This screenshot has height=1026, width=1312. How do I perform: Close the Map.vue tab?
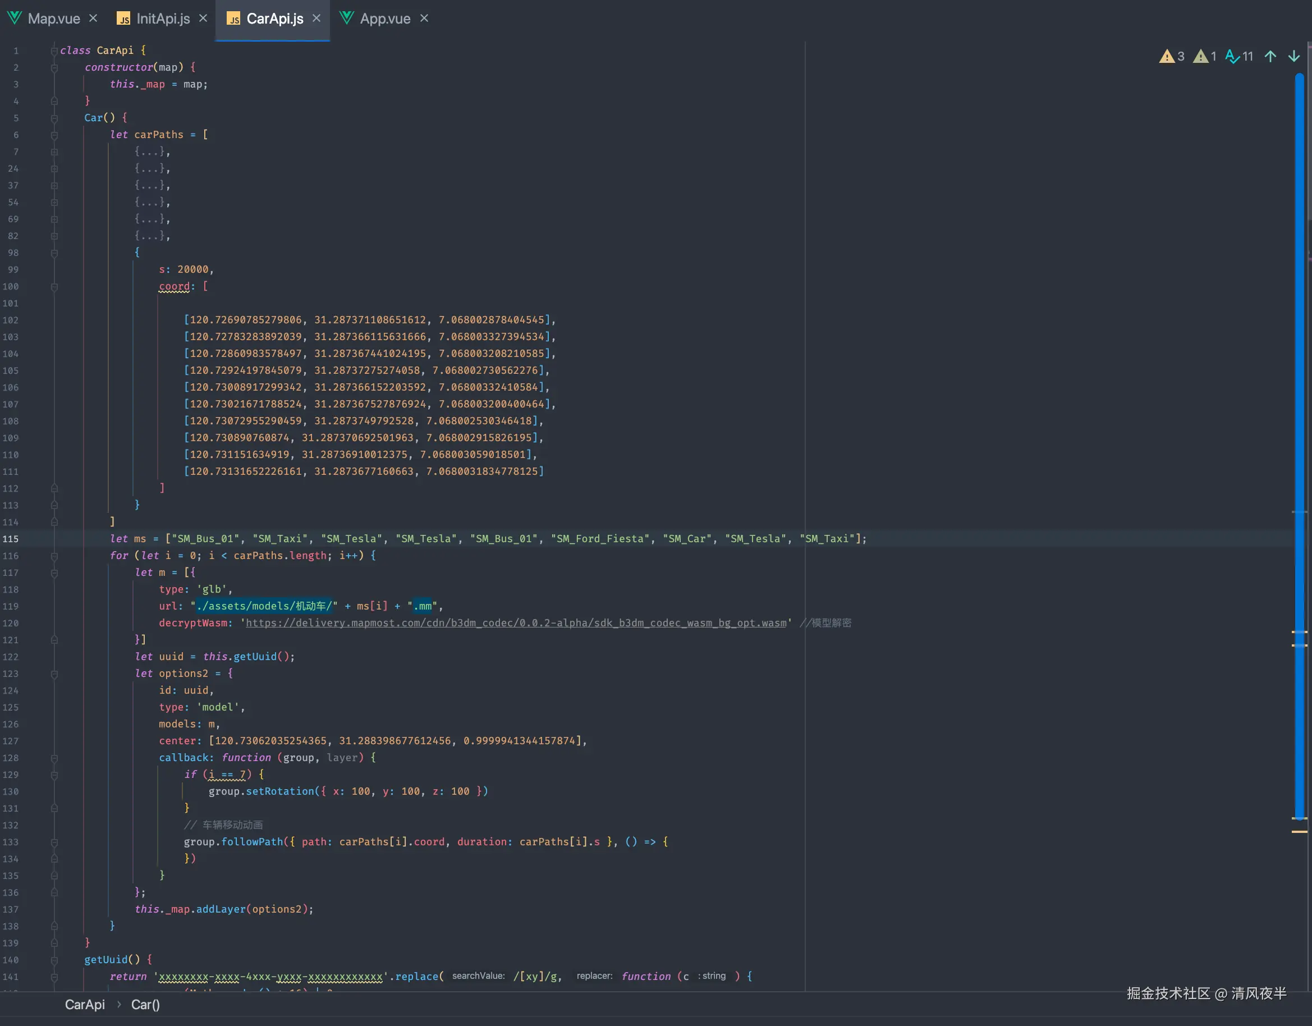pos(93,19)
